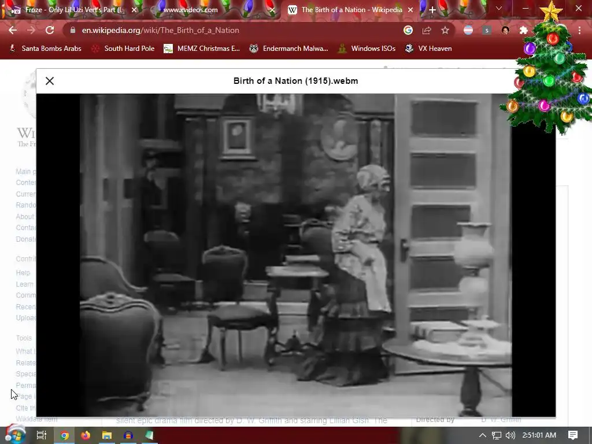Screen dimensions: 592x444
Task: Click the Google icon in address bar
Action: (408, 30)
